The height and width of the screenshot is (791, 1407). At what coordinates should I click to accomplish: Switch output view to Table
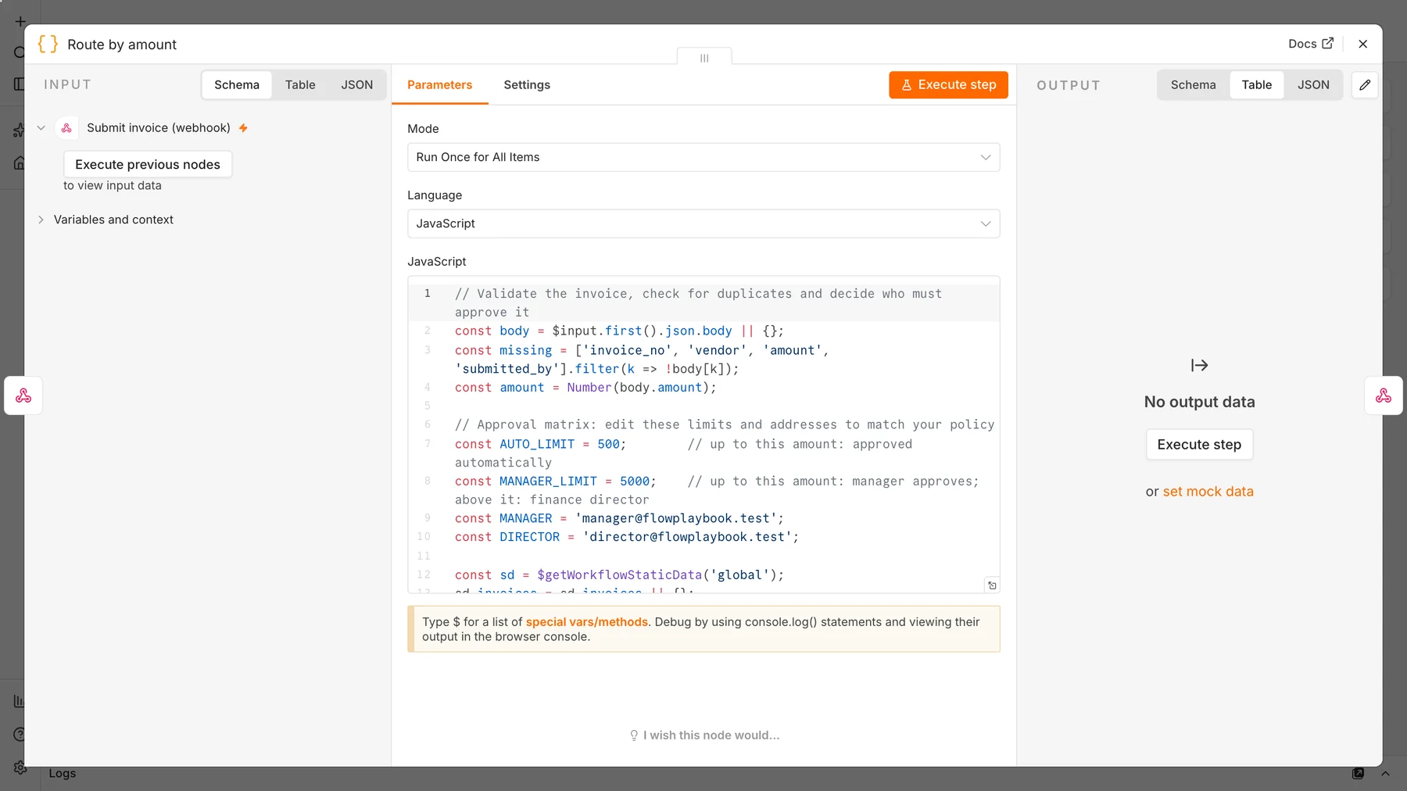point(1256,84)
